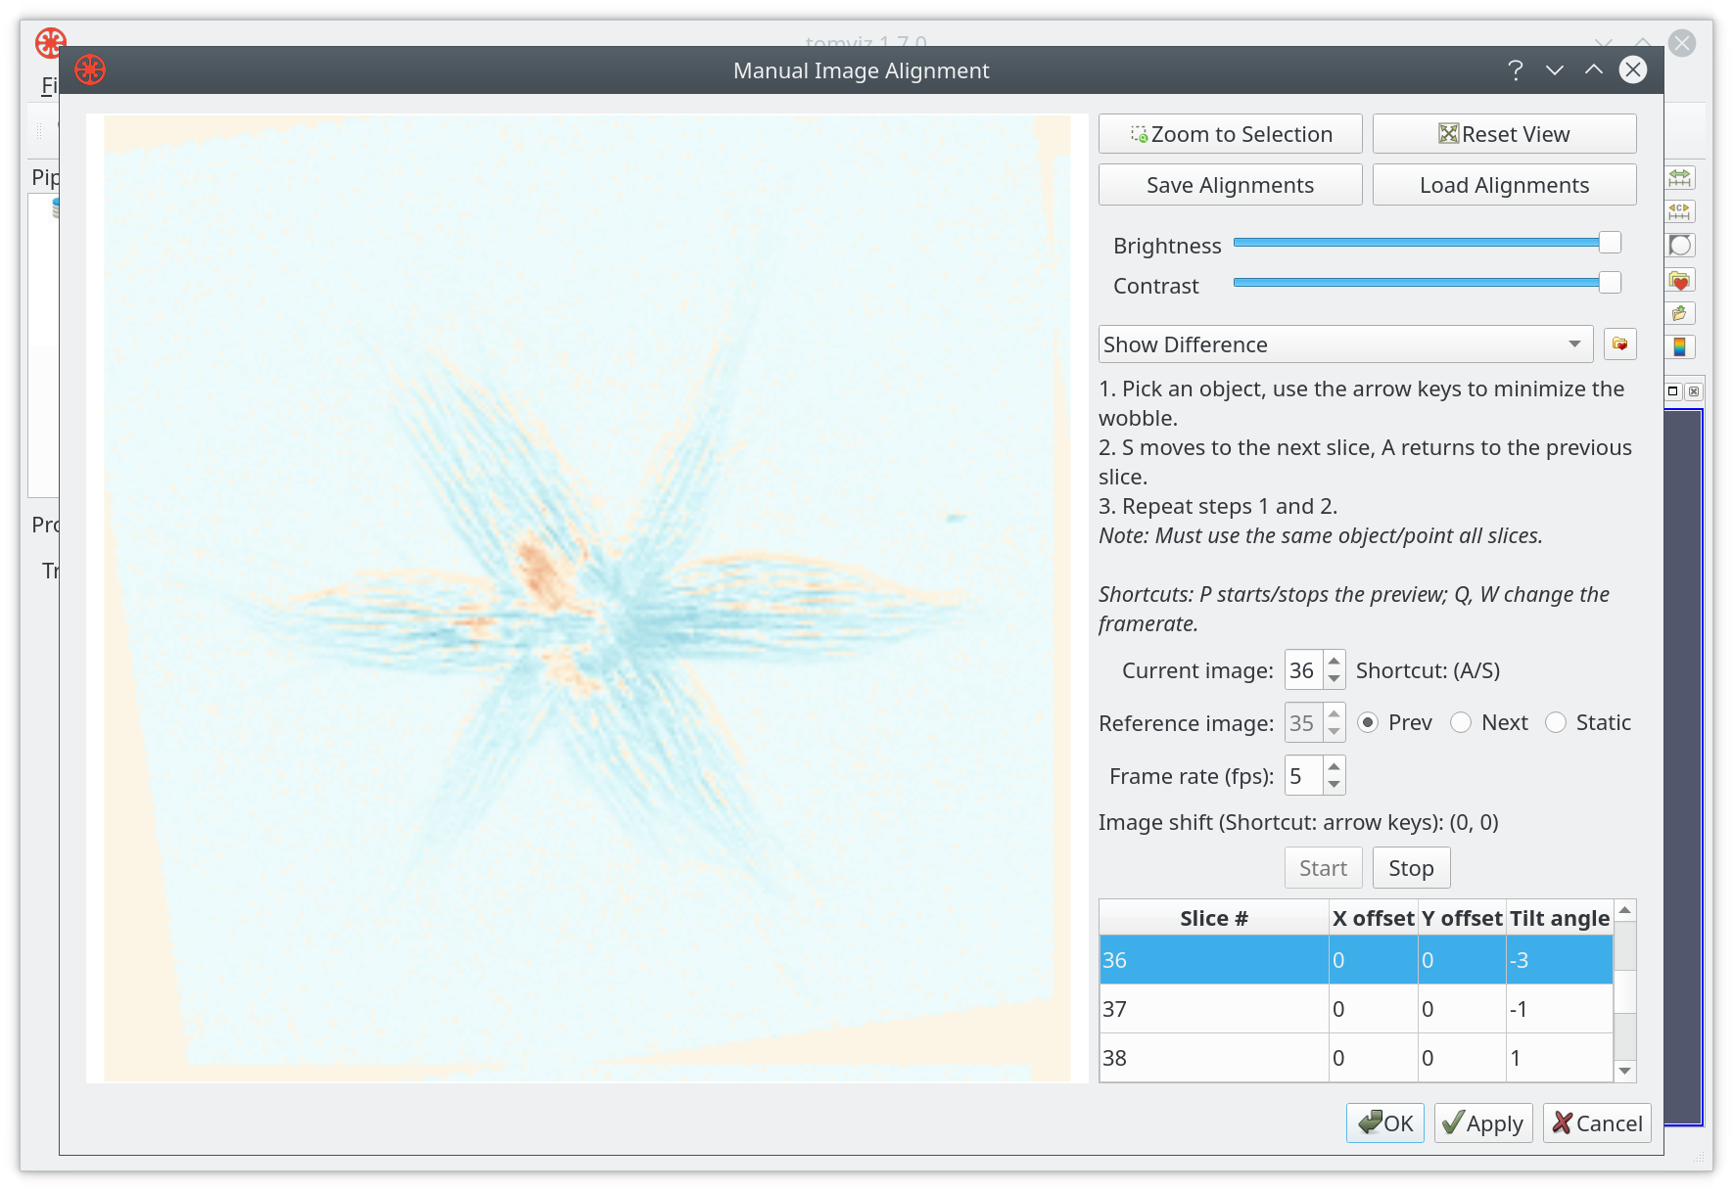Select the Next reference radio button

click(1461, 722)
